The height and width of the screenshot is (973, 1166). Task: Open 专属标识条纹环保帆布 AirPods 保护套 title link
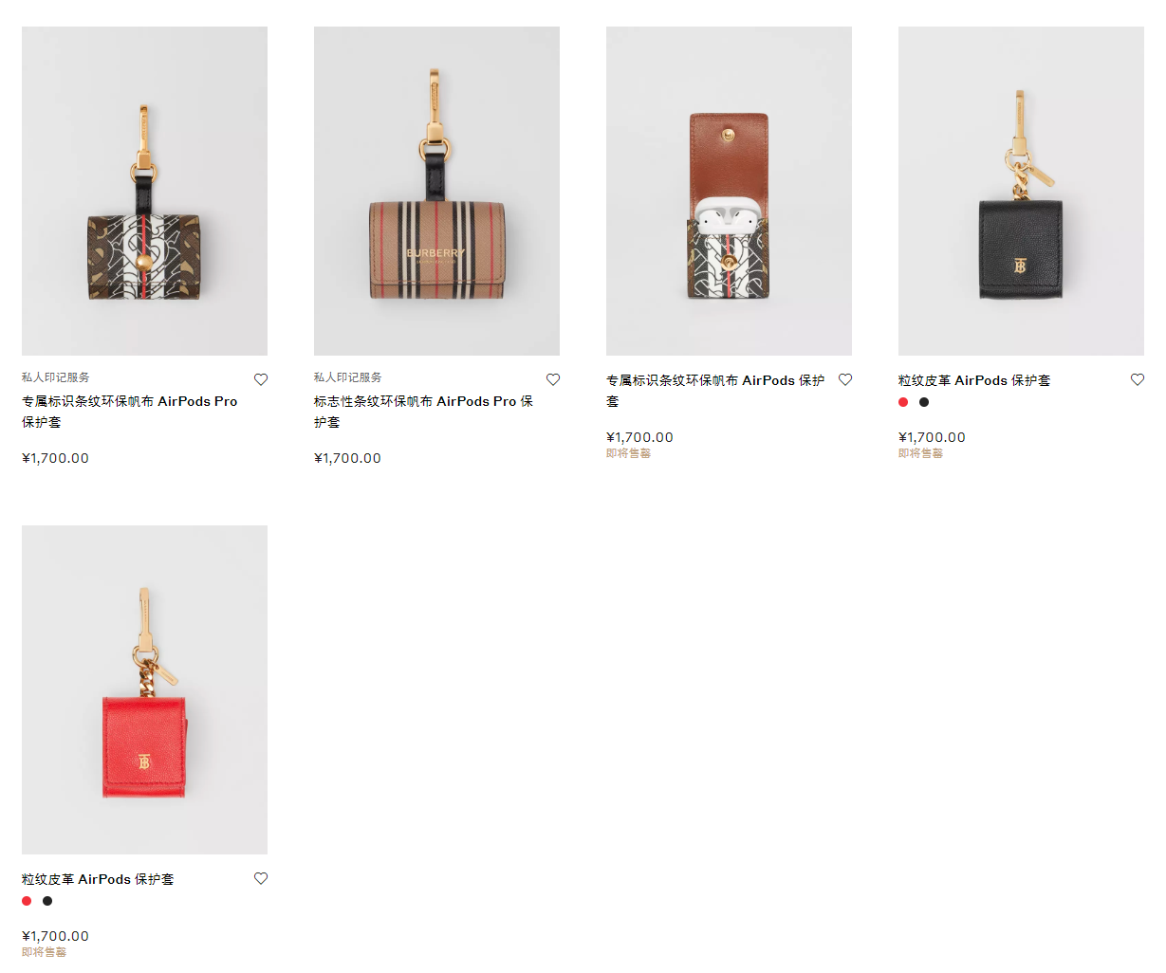[x=714, y=381]
